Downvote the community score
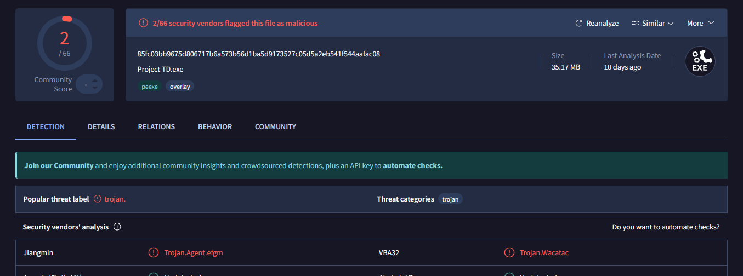Screen dimensions: 743x276 (x=95, y=88)
